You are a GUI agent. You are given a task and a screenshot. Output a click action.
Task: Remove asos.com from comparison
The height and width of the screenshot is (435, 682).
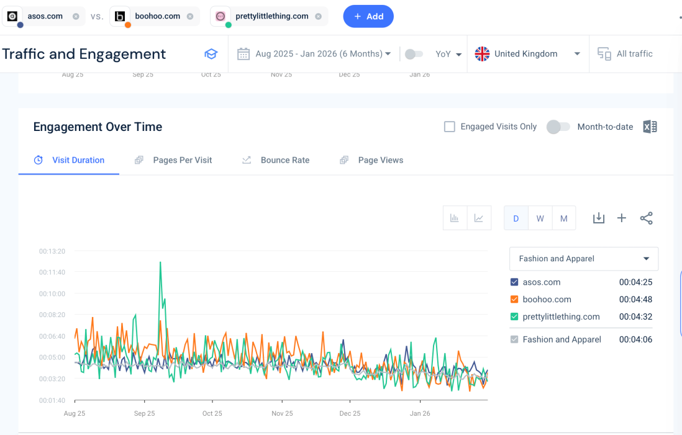(76, 17)
